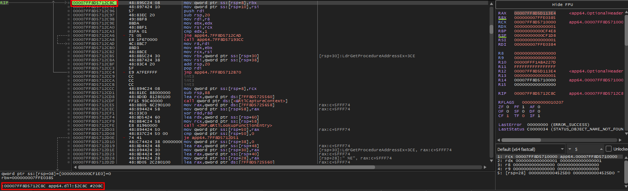
Task: Select the call app64.7FF8D57193CC instruction
Action: click(214, 40)
